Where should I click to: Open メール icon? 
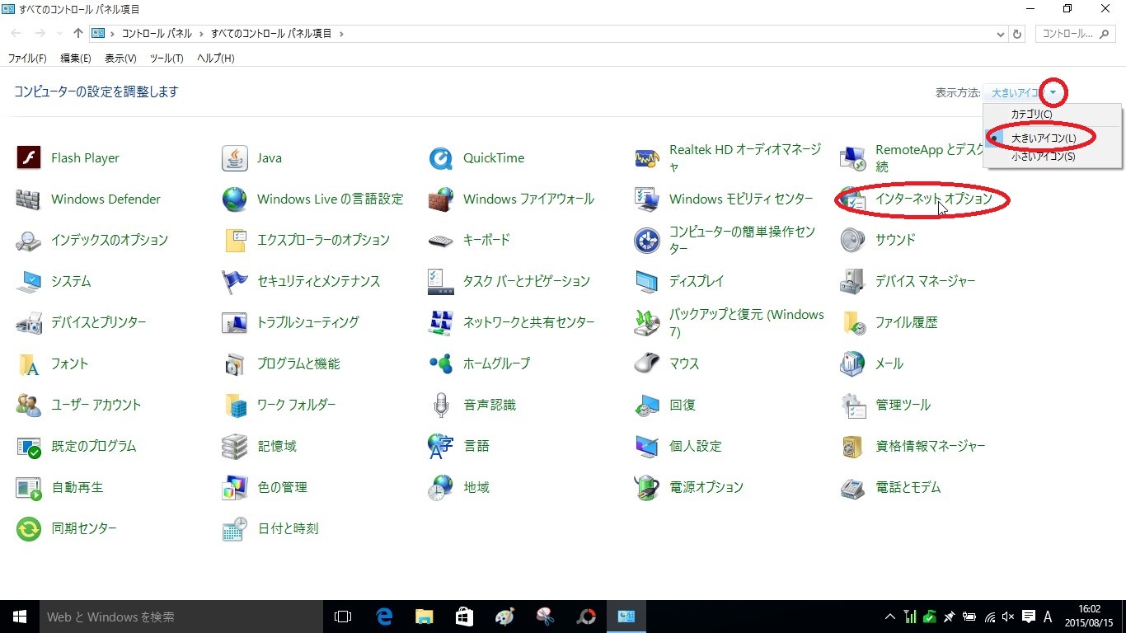853,363
